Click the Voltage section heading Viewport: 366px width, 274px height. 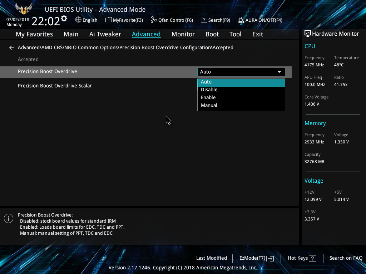point(314,181)
